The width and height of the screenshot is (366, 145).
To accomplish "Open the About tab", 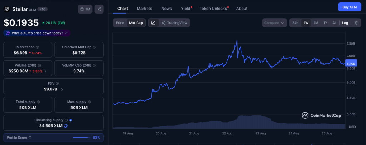I will 242,9.
